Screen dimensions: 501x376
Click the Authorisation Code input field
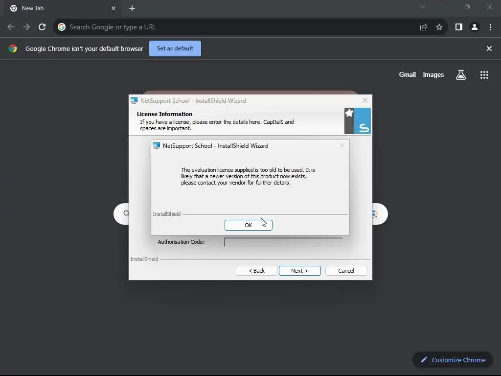click(283, 242)
